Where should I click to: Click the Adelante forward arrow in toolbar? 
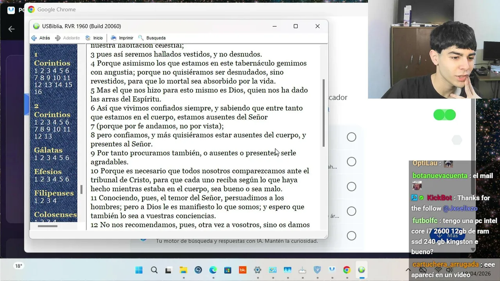point(68,38)
